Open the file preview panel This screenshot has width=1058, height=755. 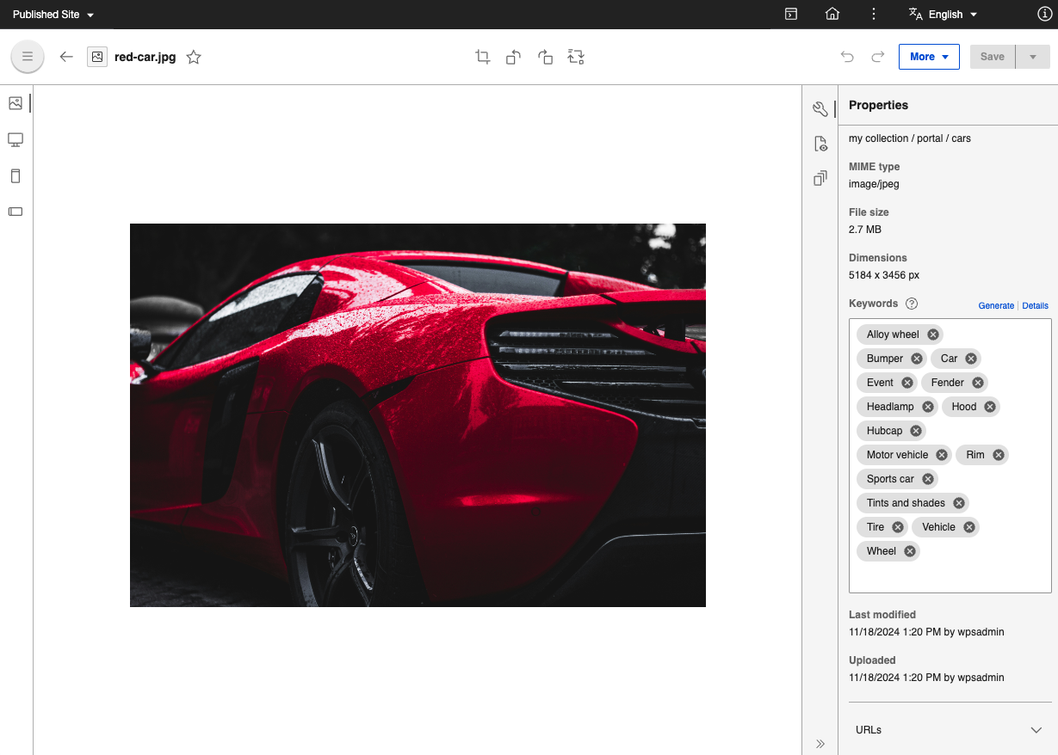(820, 144)
